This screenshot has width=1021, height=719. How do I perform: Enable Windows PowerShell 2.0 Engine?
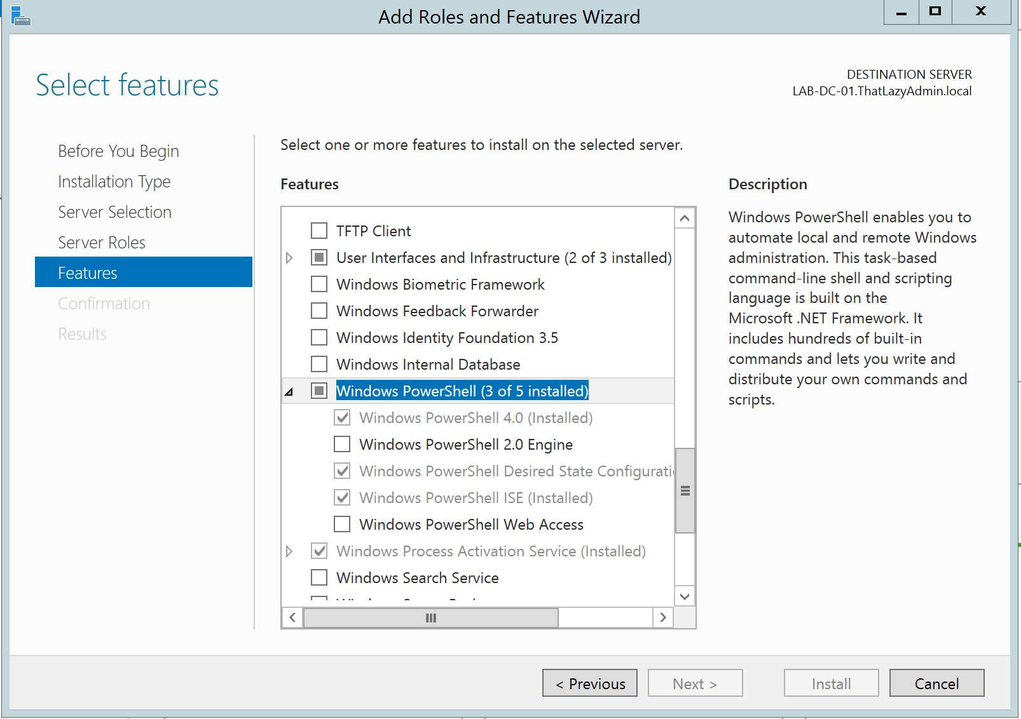click(341, 444)
